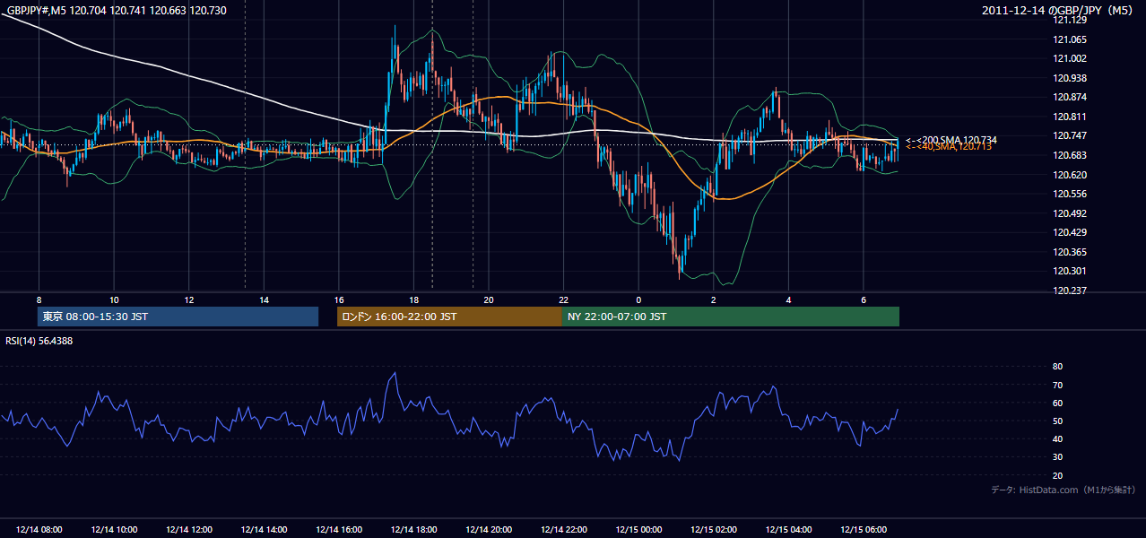
Task: Click the 12/14 08:00 time axis label
Action: (39, 530)
